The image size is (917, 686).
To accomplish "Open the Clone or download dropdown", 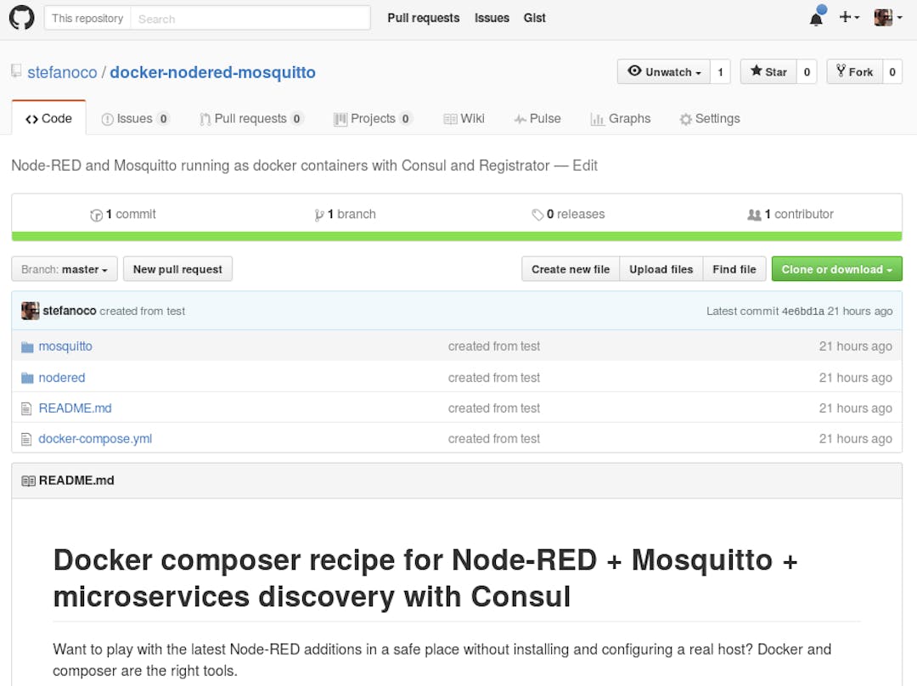I will pos(835,269).
